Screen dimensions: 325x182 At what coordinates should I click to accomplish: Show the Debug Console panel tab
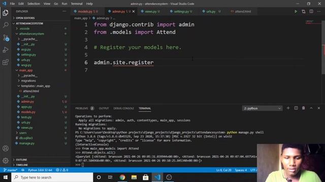(x=123, y=108)
